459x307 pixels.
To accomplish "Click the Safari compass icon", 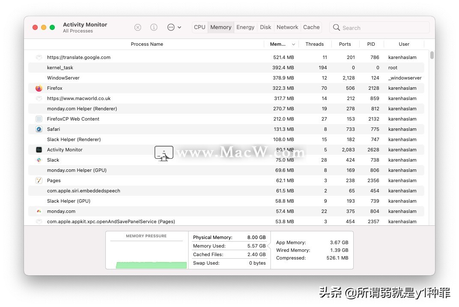I will tap(39, 129).
